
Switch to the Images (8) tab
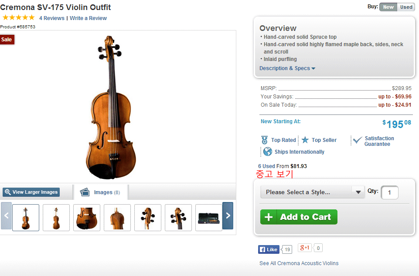[101, 192]
